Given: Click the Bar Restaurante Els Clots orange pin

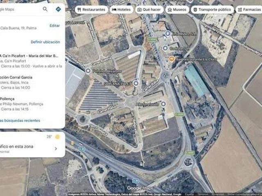Looking at the screenshot, I should click(x=171, y=59).
